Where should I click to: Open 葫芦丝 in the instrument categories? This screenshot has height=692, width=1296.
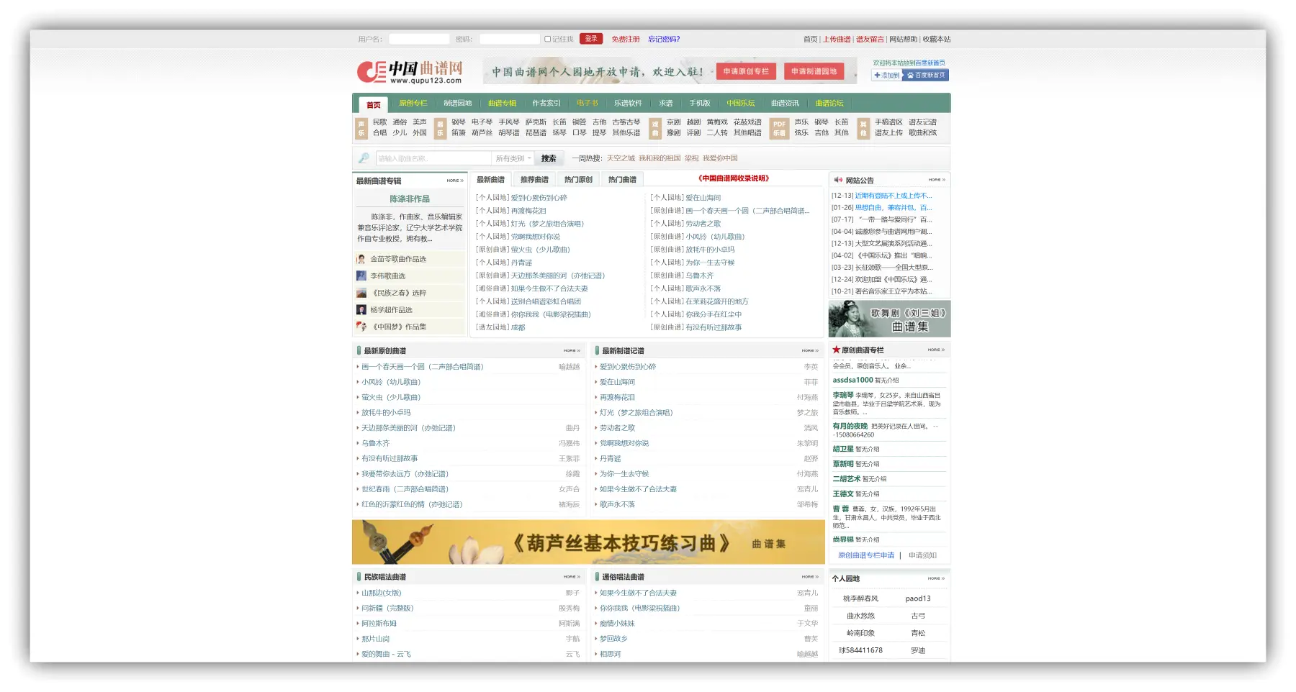pos(482,133)
